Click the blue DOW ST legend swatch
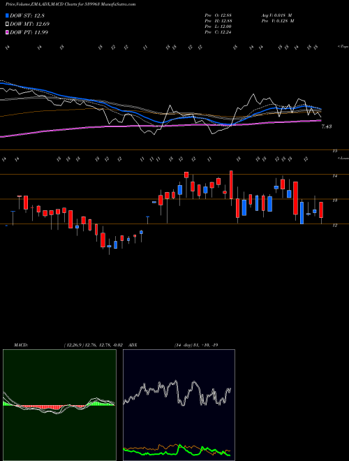The width and height of the screenshot is (349, 461). point(7,15)
